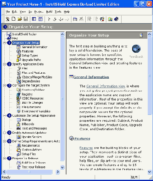Select Objects/Merge Modules tree item
153x181 pixels.
[x=37, y=77]
